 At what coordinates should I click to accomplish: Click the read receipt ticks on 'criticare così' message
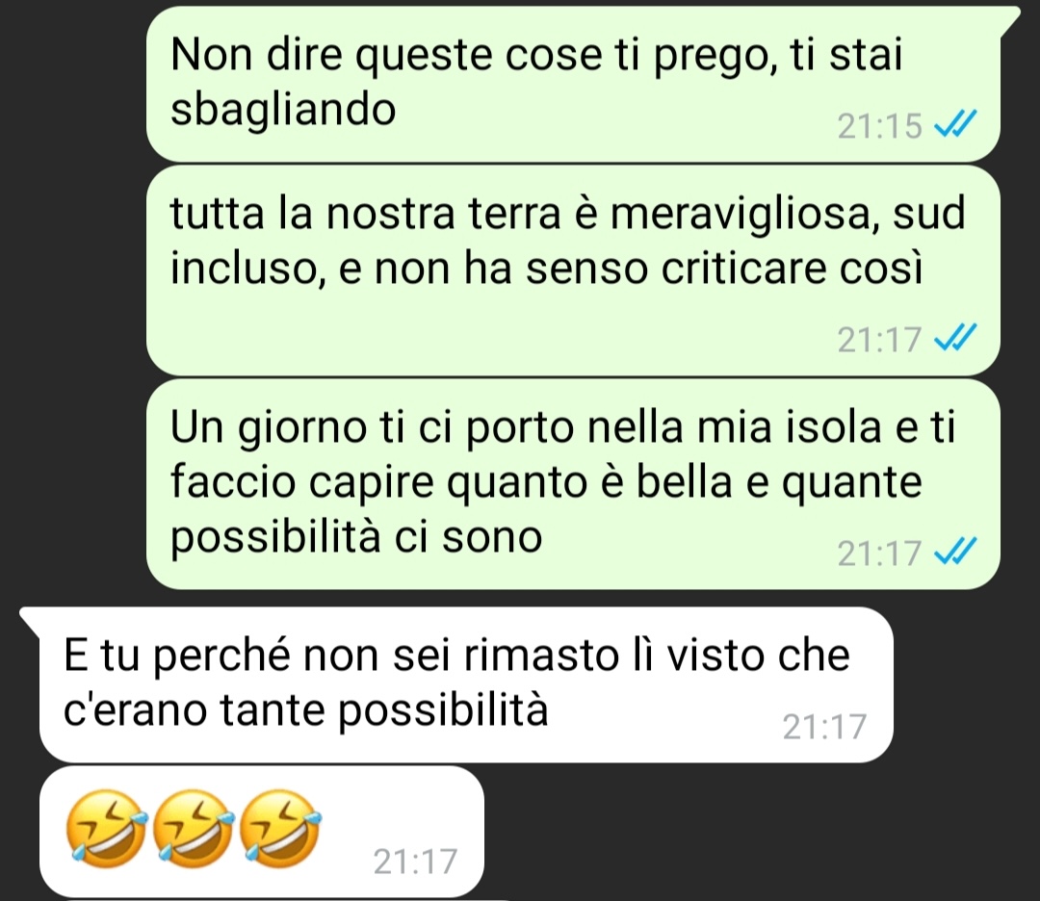[x=955, y=338]
